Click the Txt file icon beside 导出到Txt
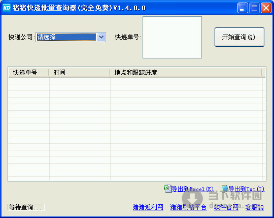The height and width of the screenshot is (218, 274). coord(225,188)
